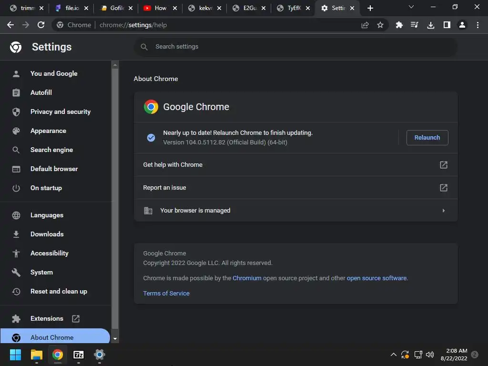
Task: Click the volume speaker tray icon
Action: [430, 355]
